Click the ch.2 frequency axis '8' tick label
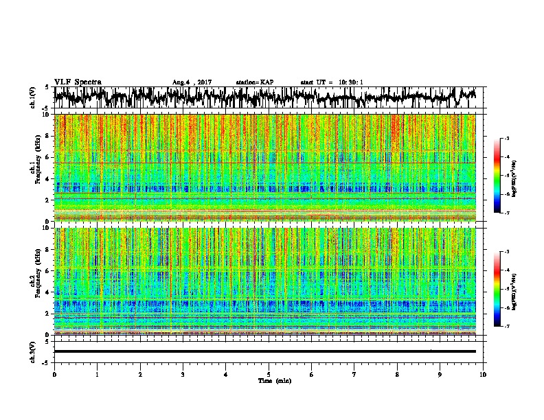The height and width of the screenshot is (420, 544). 48,250
